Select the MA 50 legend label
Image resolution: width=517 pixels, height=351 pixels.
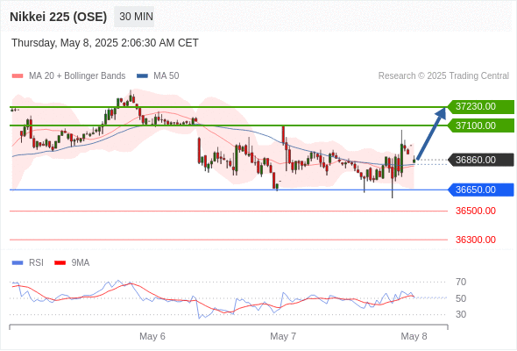click(x=166, y=76)
